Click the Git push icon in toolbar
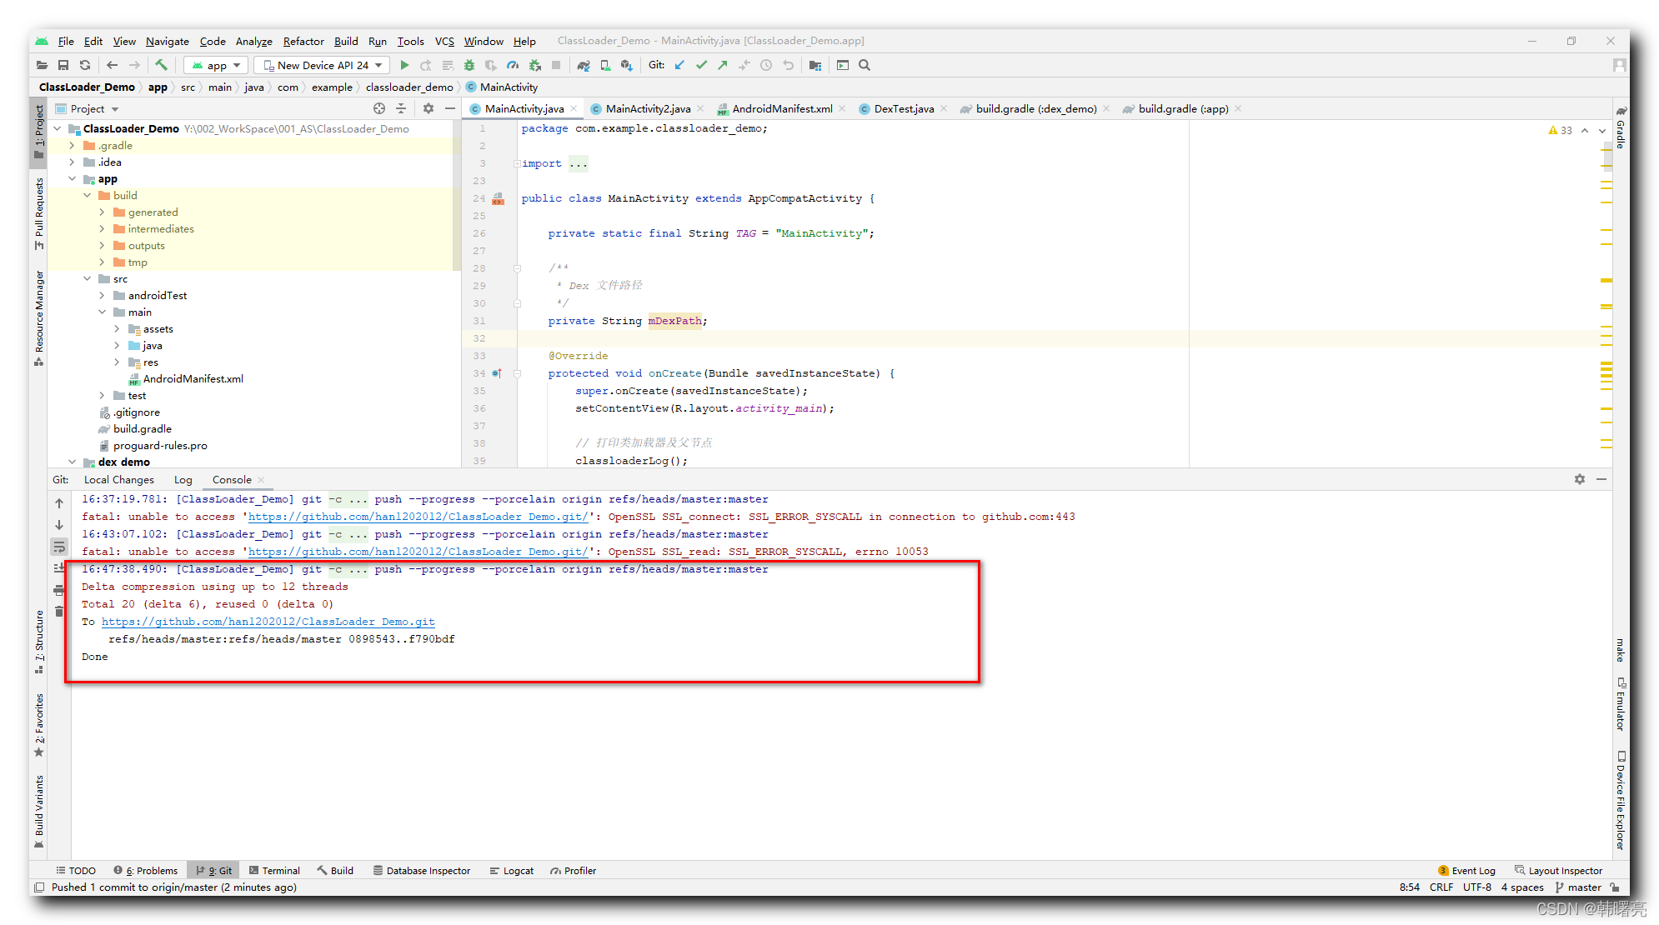 coord(724,65)
